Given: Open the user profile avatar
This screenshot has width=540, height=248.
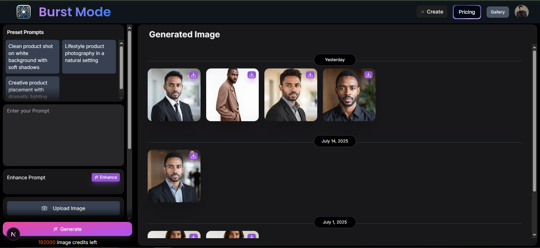Looking at the screenshot, I should 521,12.
